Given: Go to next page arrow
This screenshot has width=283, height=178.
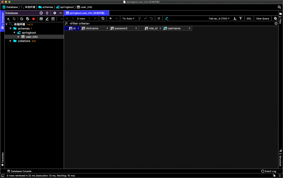Looking at the screenshot, I should pyautogui.click(x=89, y=18).
